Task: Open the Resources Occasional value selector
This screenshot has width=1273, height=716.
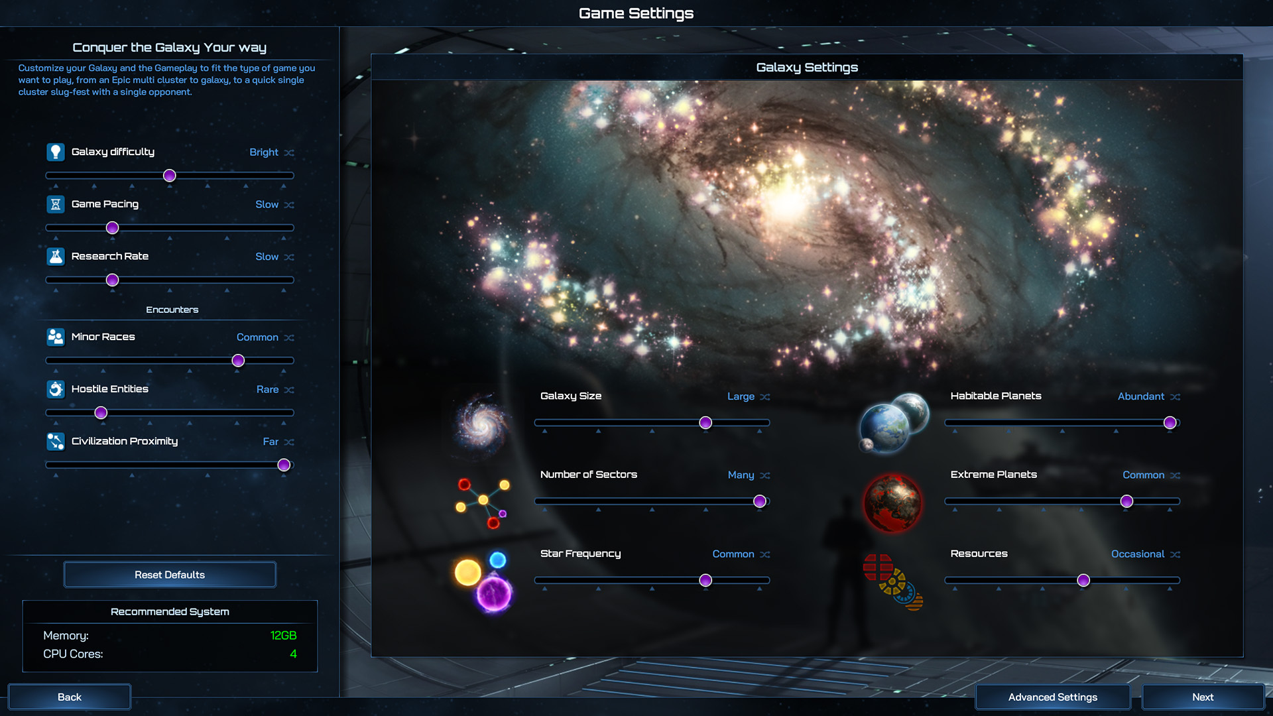Action: [x=1136, y=554]
